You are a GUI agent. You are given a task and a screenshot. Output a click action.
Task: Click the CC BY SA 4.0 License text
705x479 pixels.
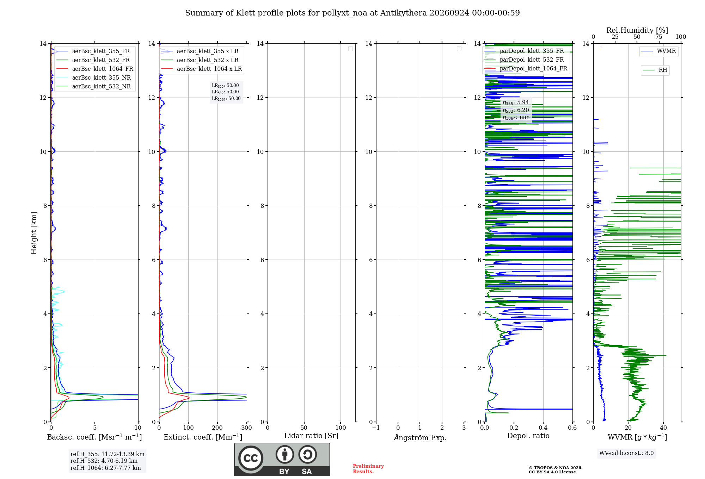point(553,472)
